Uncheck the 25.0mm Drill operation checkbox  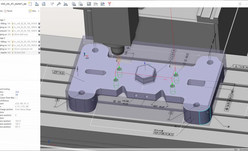(39, 53)
